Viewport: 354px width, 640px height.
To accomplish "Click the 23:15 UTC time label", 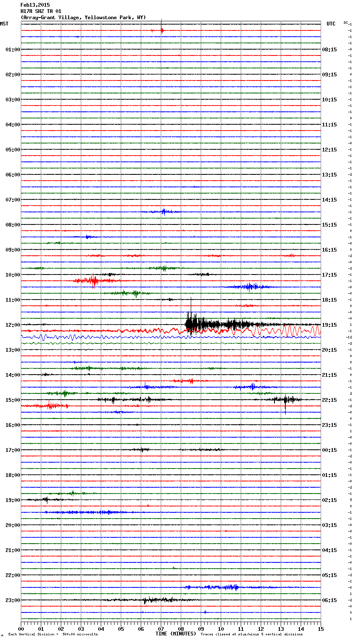I will tap(329, 425).
